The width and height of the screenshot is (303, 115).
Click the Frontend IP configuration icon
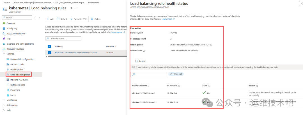coord(8,59)
